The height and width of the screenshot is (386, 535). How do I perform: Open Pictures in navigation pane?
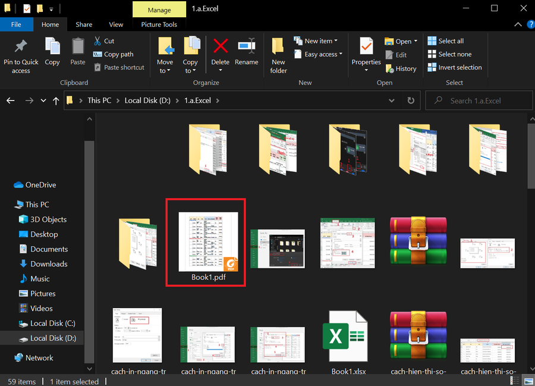[x=37, y=294]
